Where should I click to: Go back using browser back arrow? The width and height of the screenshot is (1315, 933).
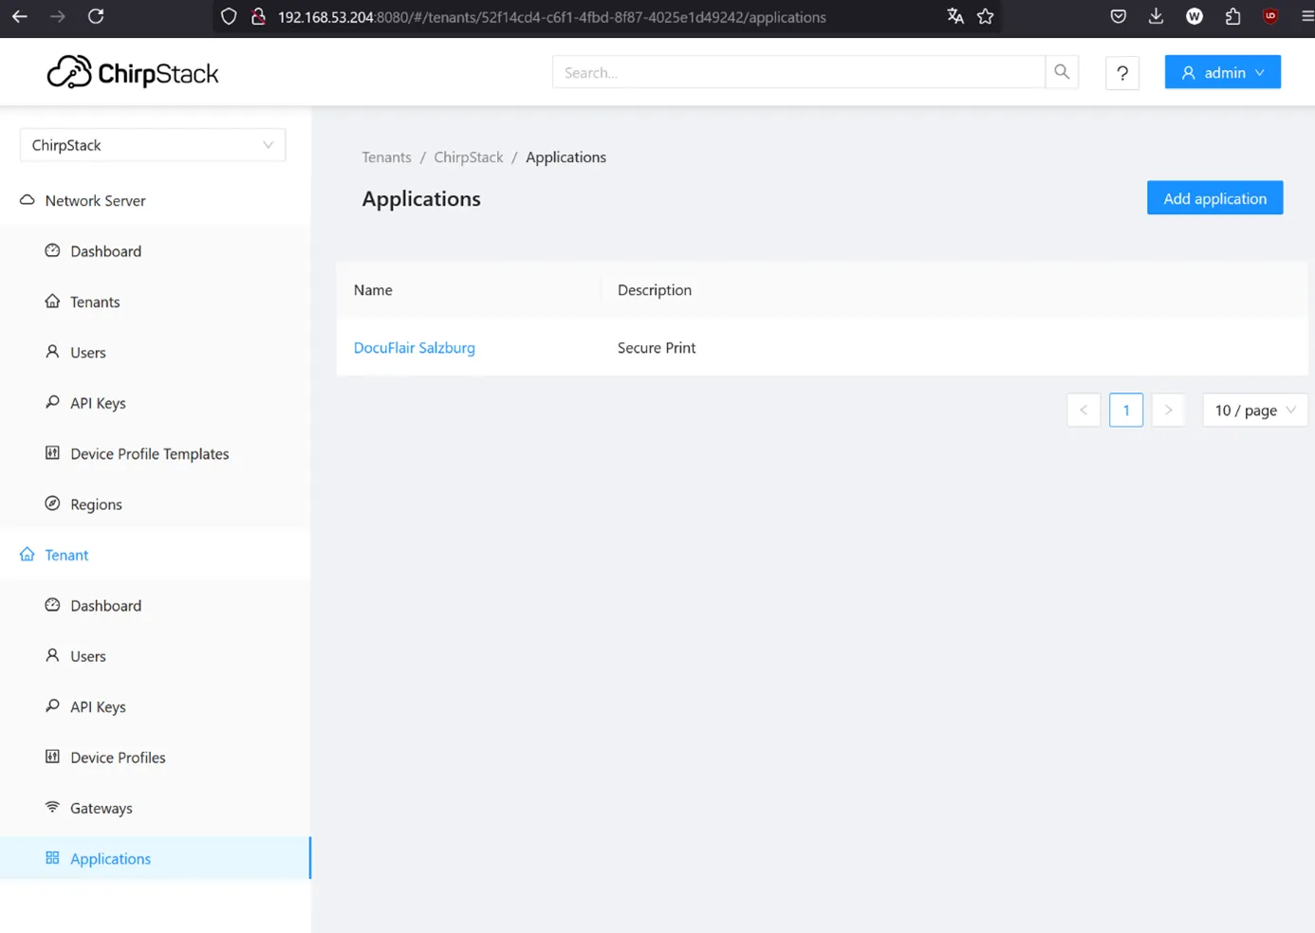[x=20, y=17]
